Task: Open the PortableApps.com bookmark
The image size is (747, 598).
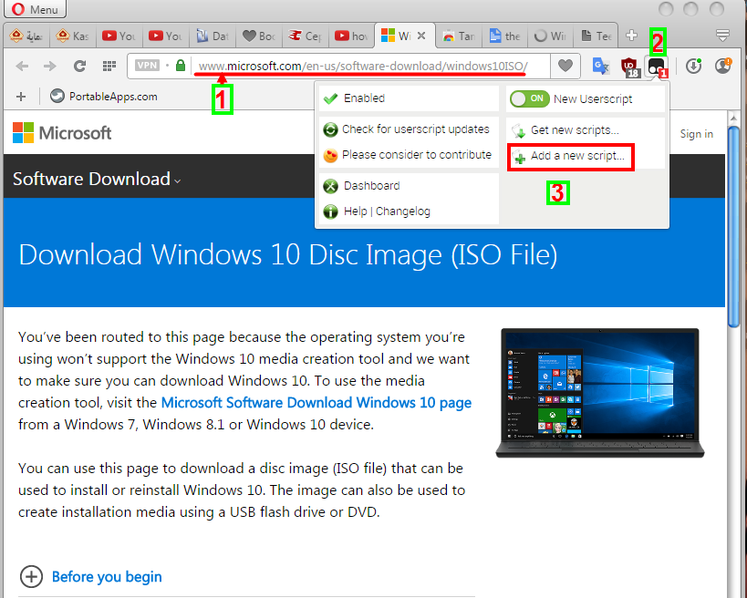Action: [104, 97]
